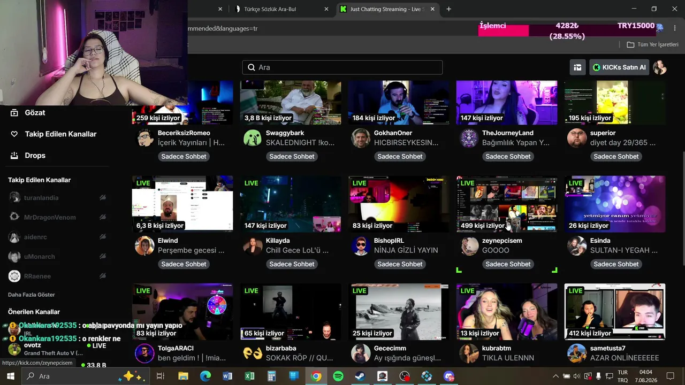Open Word from the taskbar

pyautogui.click(x=227, y=376)
